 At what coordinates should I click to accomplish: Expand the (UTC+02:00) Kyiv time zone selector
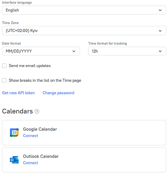coord(84,31)
